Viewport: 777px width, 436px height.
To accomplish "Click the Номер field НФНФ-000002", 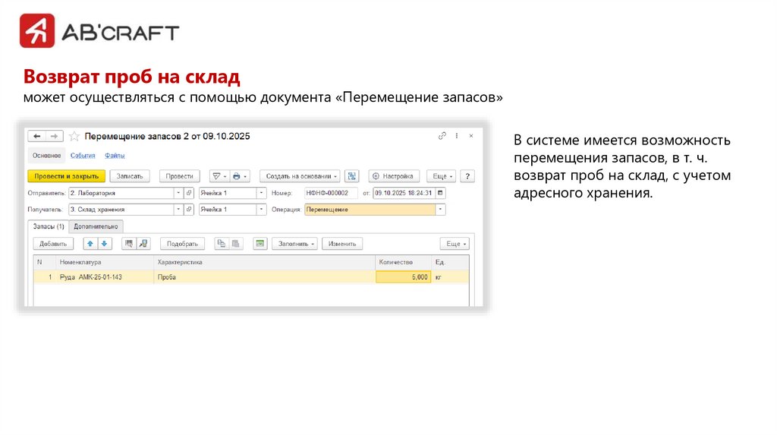I will (331, 193).
